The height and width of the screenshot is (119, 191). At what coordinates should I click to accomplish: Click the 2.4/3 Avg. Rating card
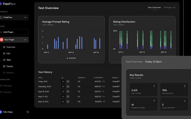(144, 90)
